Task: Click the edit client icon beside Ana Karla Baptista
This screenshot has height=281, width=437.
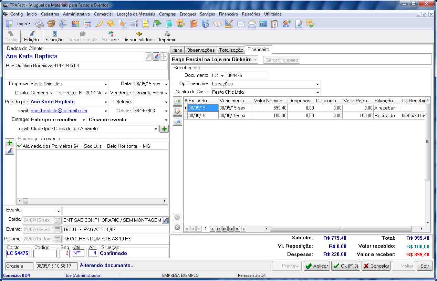Action: 156,57
